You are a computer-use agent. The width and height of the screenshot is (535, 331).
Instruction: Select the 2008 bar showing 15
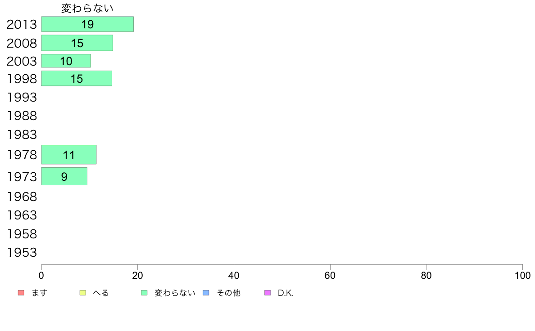coord(77,43)
